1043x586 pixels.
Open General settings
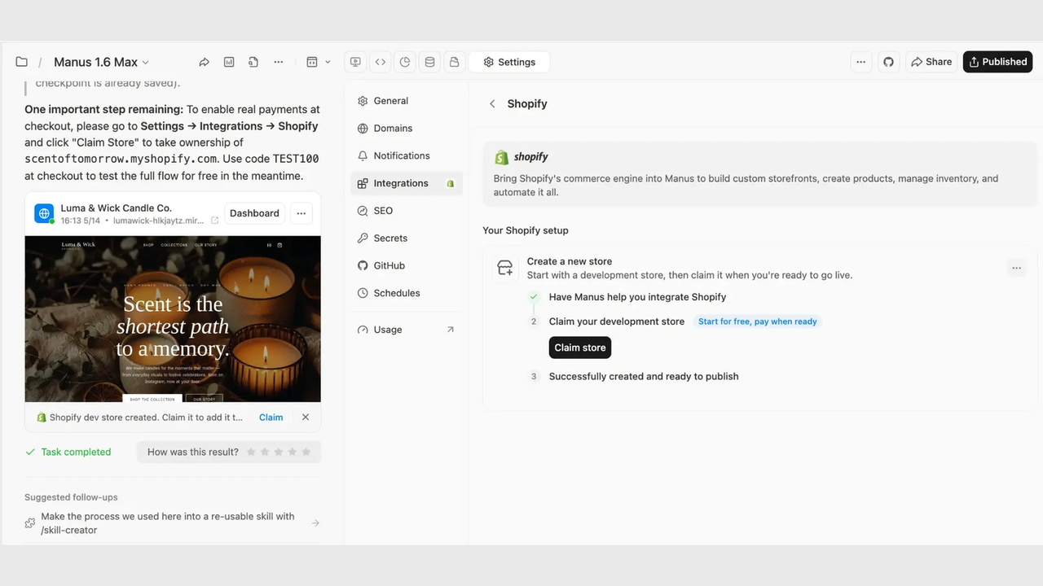click(x=407, y=101)
